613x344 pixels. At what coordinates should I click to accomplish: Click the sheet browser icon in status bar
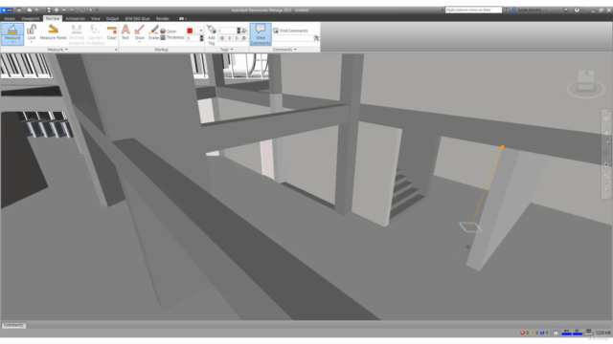tap(556, 333)
